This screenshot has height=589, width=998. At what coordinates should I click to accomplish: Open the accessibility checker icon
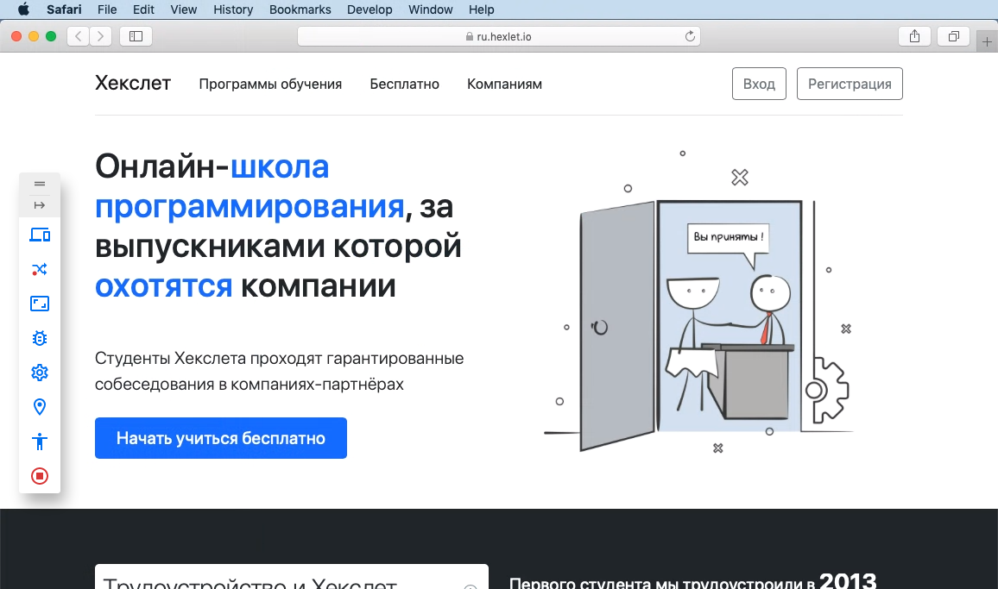click(40, 442)
